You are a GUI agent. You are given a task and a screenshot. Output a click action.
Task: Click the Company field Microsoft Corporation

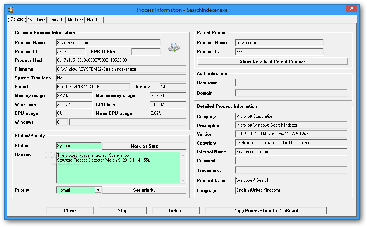[291, 116]
